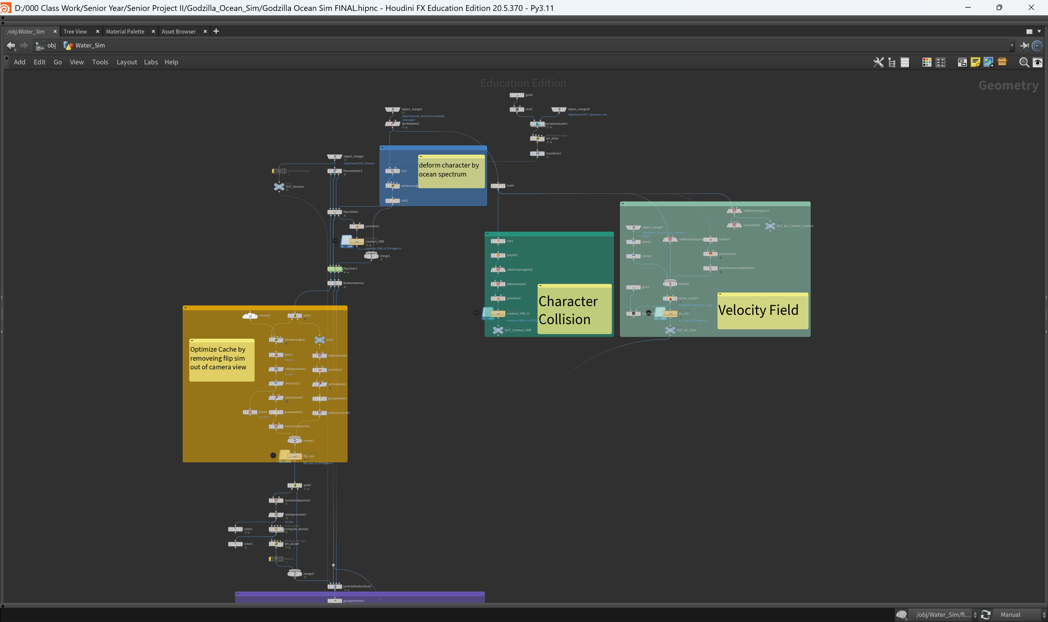The width and height of the screenshot is (1048, 622).
Task: Open the node color palette icon
Action: coord(927,62)
